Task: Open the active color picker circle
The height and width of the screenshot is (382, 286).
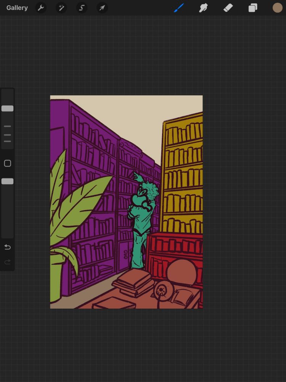Action: [x=277, y=8]
